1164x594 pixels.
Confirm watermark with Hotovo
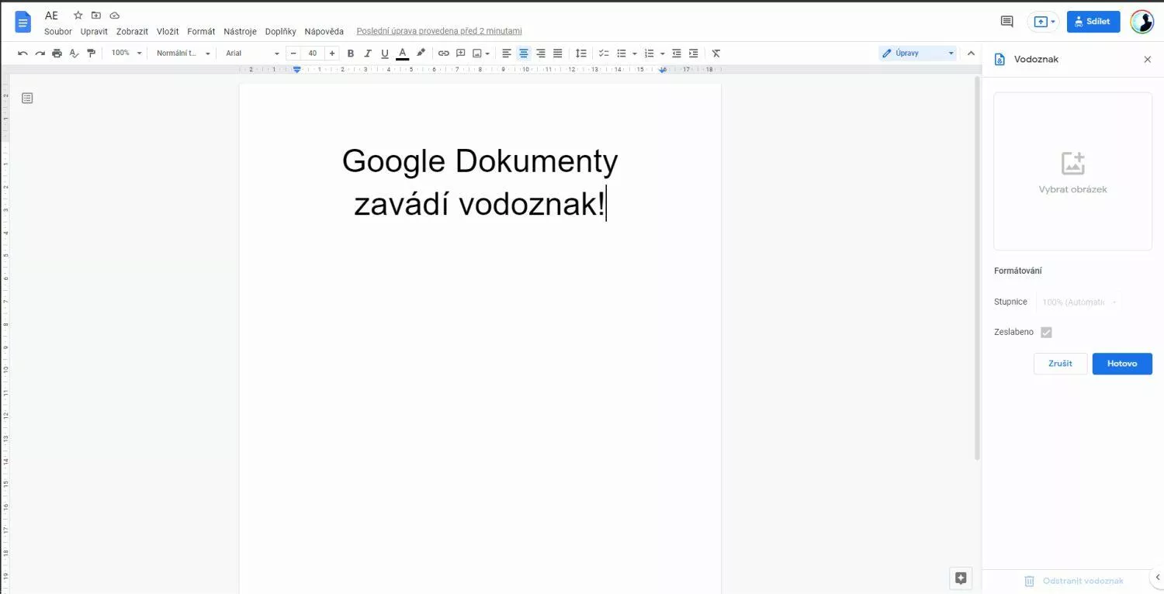1122,364
